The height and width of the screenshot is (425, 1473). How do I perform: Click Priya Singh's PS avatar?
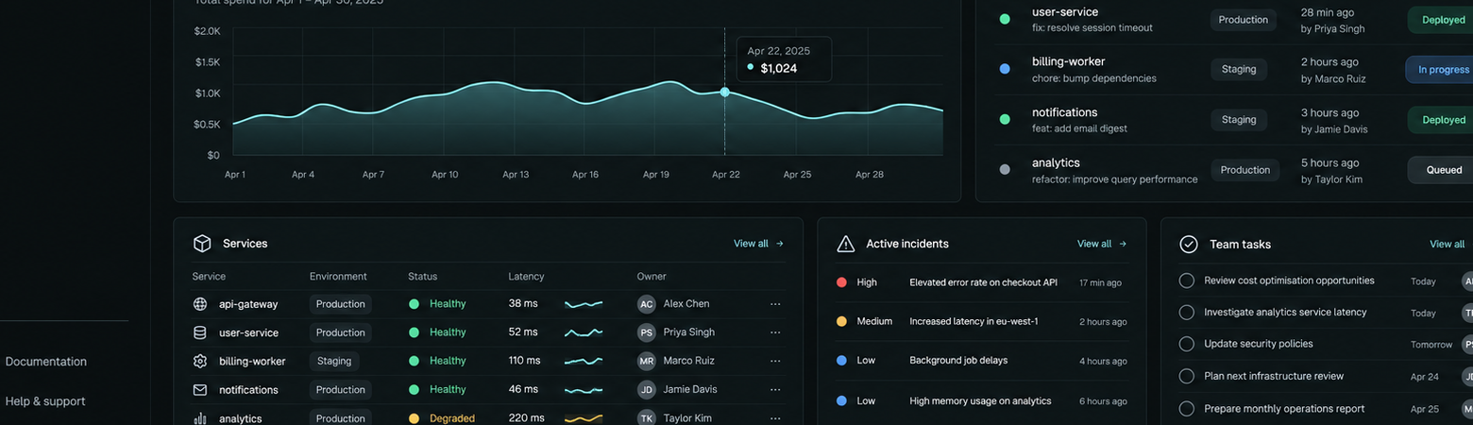coord(646,332)
